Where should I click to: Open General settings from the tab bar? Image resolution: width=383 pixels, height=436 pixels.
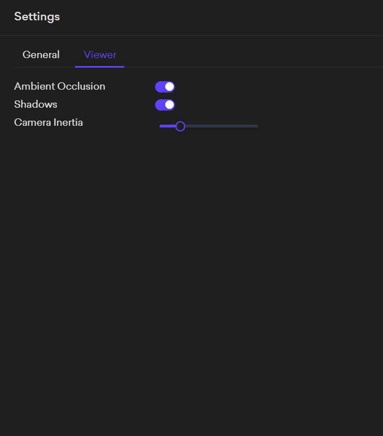click(x=41, y=55)
